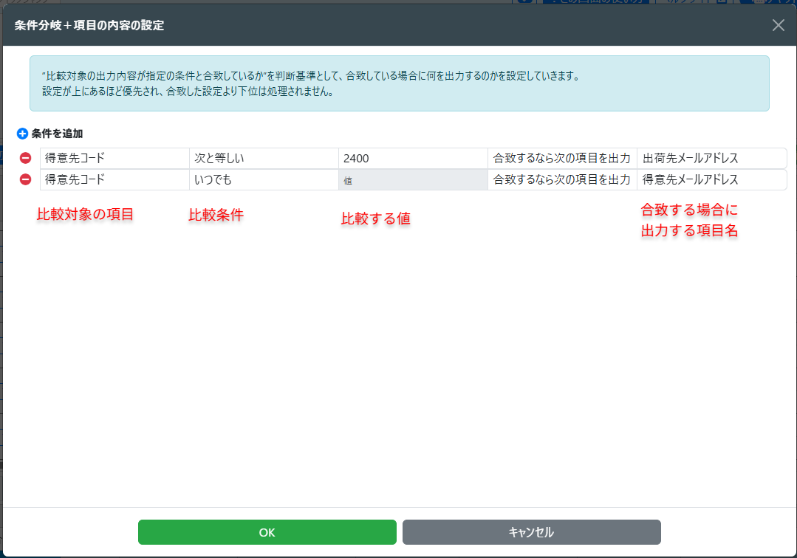Select the 得意先メールアドレス output field
This screenshot has height=558, width=797.
(x=711, y=179)
